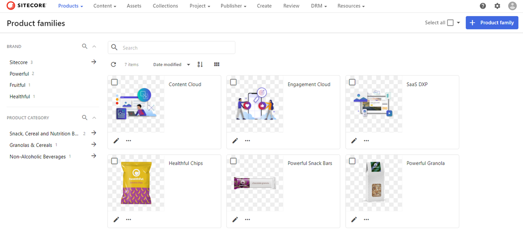Open the Select all options arrow
523x231 pixels.
pos(458,23)
